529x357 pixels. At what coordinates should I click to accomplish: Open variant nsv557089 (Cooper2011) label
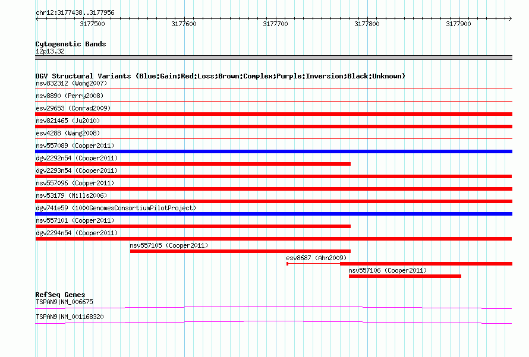tap(75, 146)
